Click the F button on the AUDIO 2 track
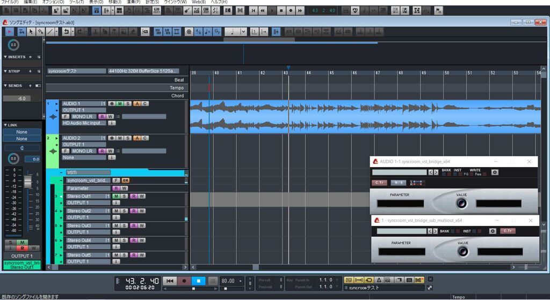Screen dimensions: 550x300 (65, 151)
